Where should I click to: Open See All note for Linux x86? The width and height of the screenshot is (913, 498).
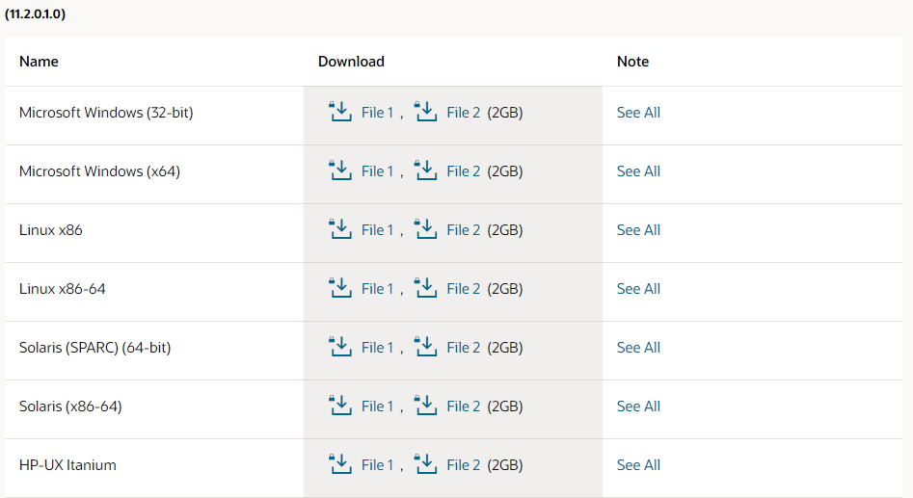click(x=638, y=230)
